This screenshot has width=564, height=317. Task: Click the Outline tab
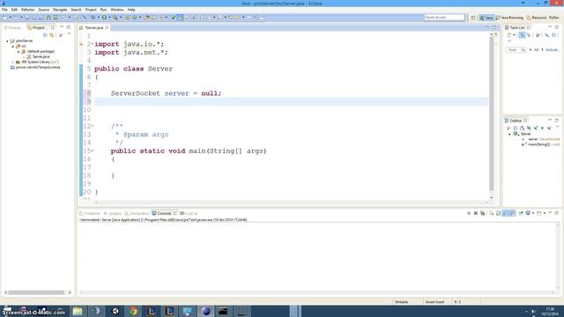[x=516, y=121]
